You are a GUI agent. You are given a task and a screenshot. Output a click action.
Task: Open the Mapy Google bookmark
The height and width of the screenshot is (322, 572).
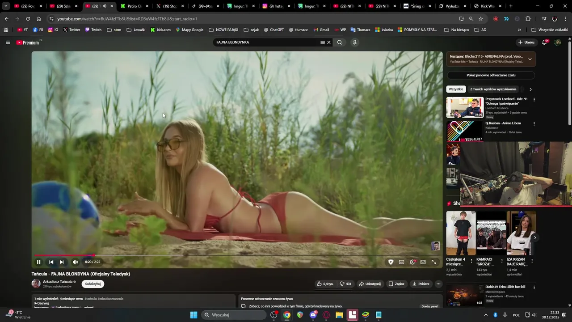(x=189, y=30)
